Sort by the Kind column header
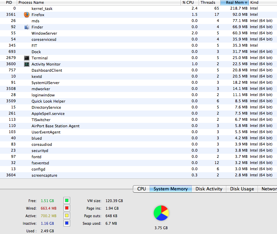Viewport: 277px width, 234px height. pos(263,2)
